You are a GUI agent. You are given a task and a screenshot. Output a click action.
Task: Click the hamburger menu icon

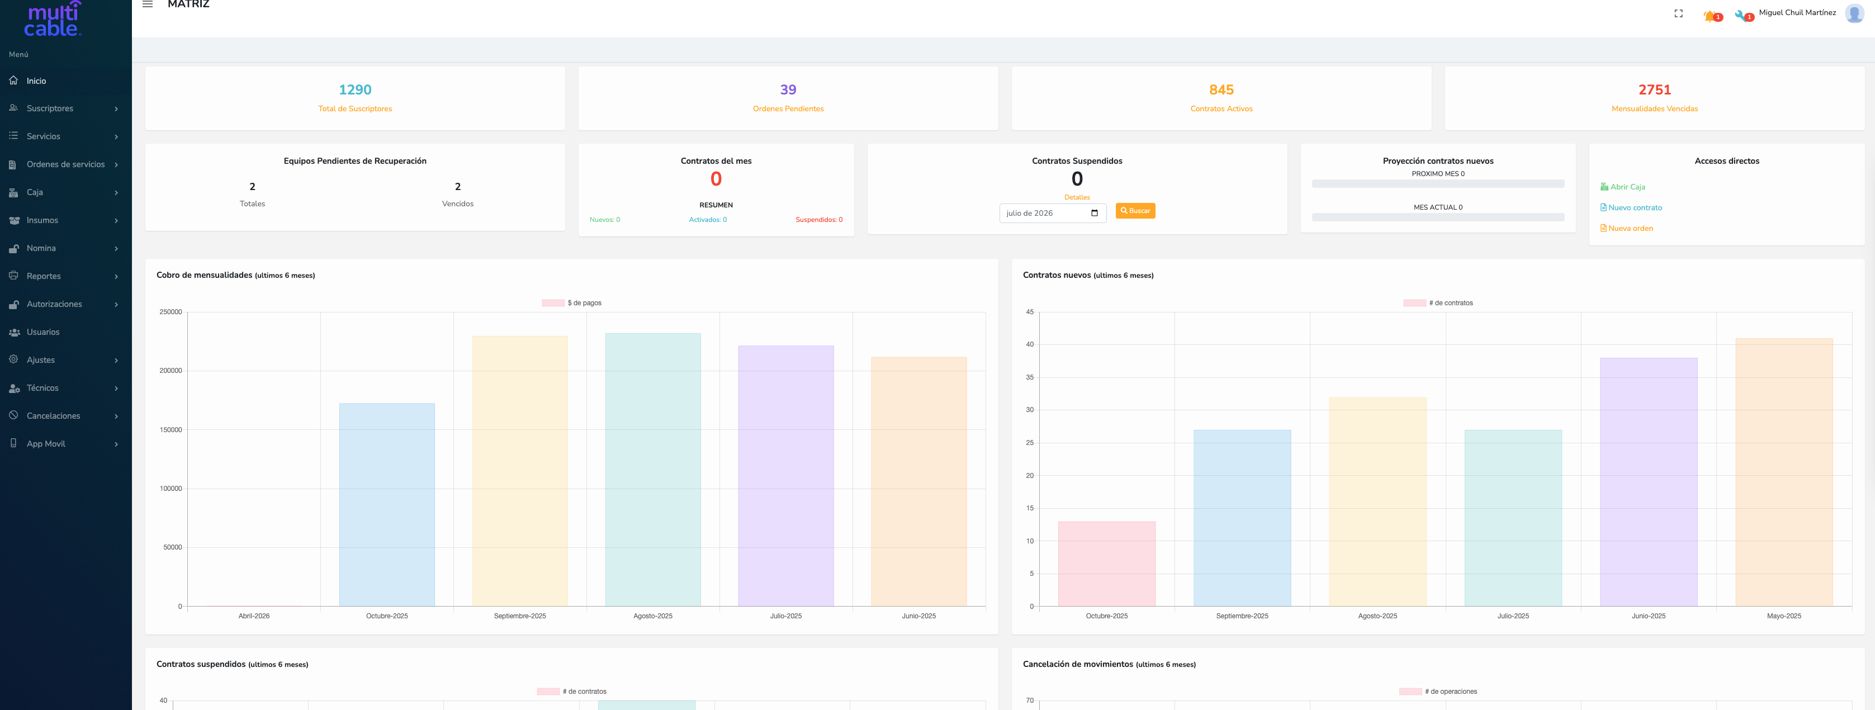click(x=147, y=4)
